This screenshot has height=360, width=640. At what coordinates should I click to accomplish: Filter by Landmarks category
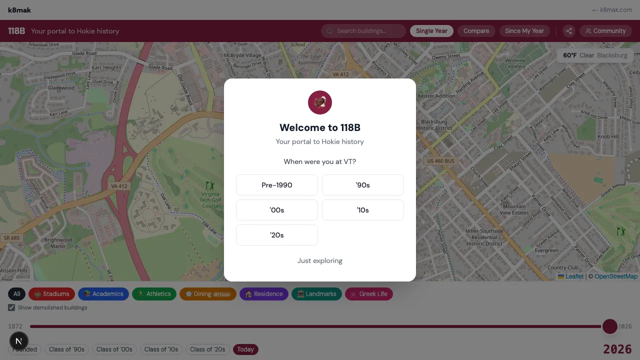(316, 294)
